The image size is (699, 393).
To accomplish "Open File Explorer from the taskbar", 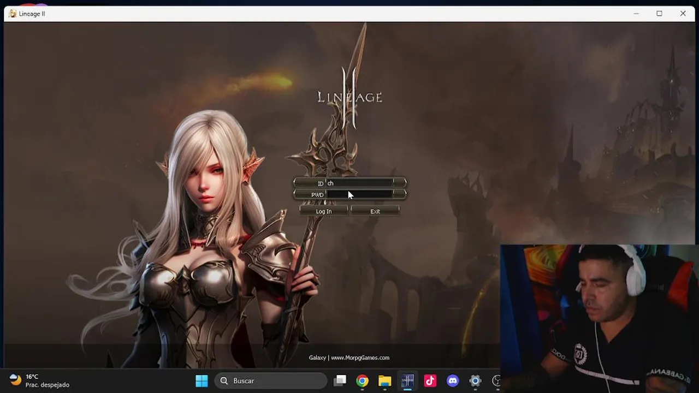I will pyautogui.click(x=385, y=380).
